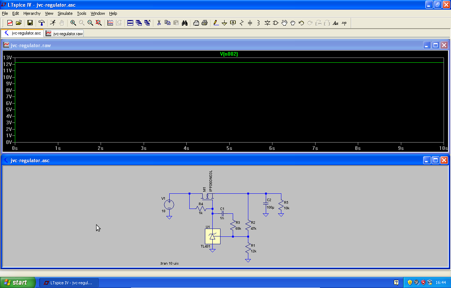Select the Resistor component tool
This screenshot has height=288, width=451.
pyautogui.click(x=242, y=23)
